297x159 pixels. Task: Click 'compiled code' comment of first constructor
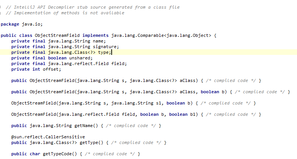tap(231, 81)
